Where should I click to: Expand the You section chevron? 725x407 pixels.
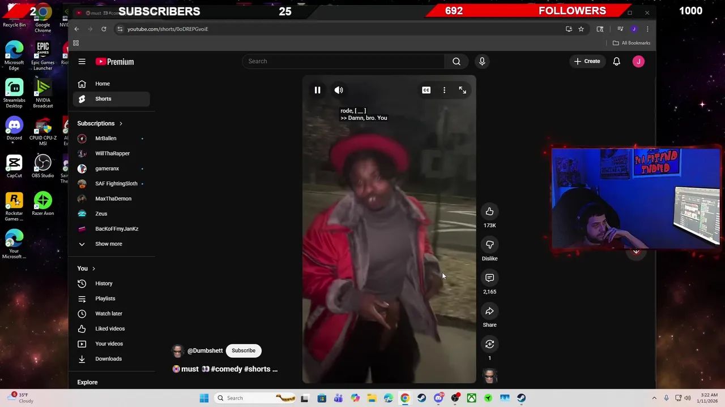click(x=93, y=269)
